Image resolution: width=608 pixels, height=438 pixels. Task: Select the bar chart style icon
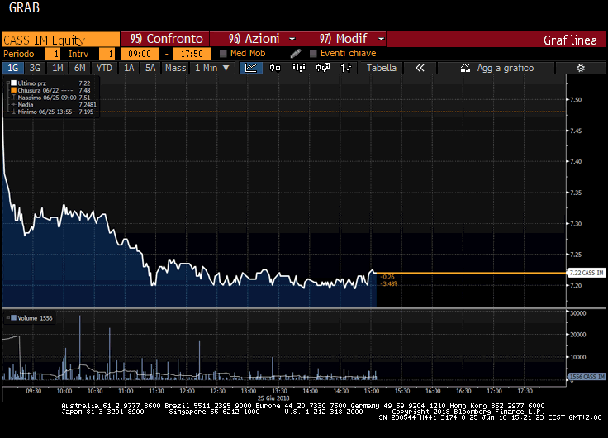click(x=298, y=68)
